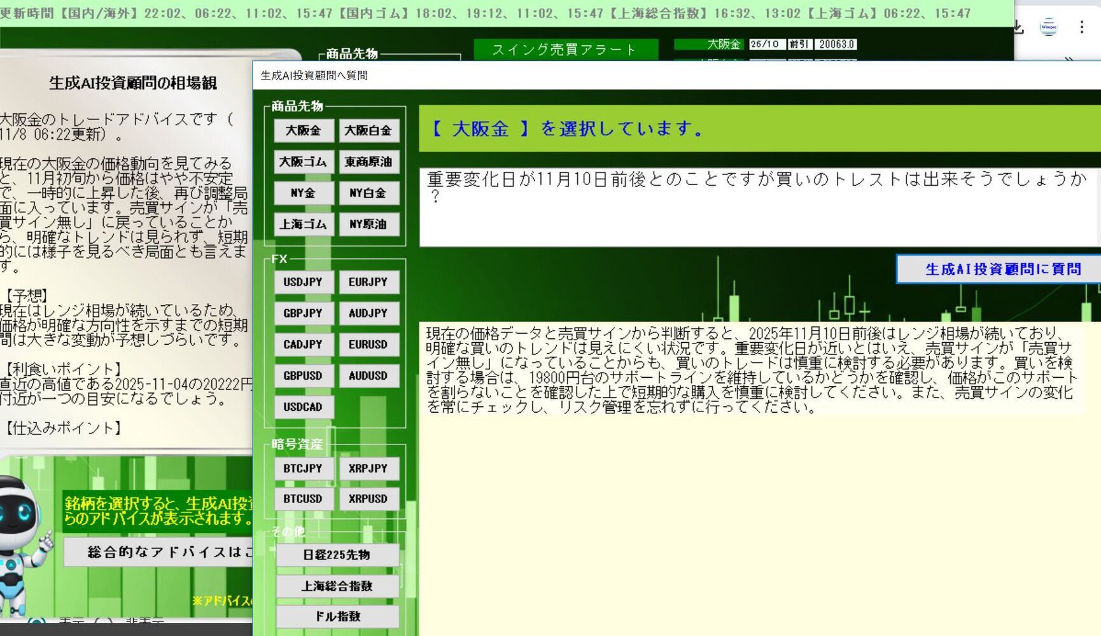
Task: Choose the 大阪ゴム button
Action: coord(304,162)
